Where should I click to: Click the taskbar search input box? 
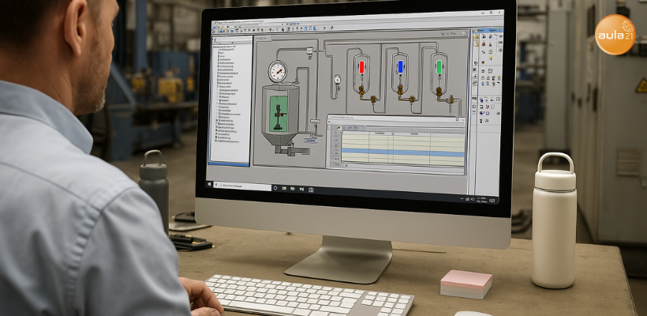click(243, 186)
